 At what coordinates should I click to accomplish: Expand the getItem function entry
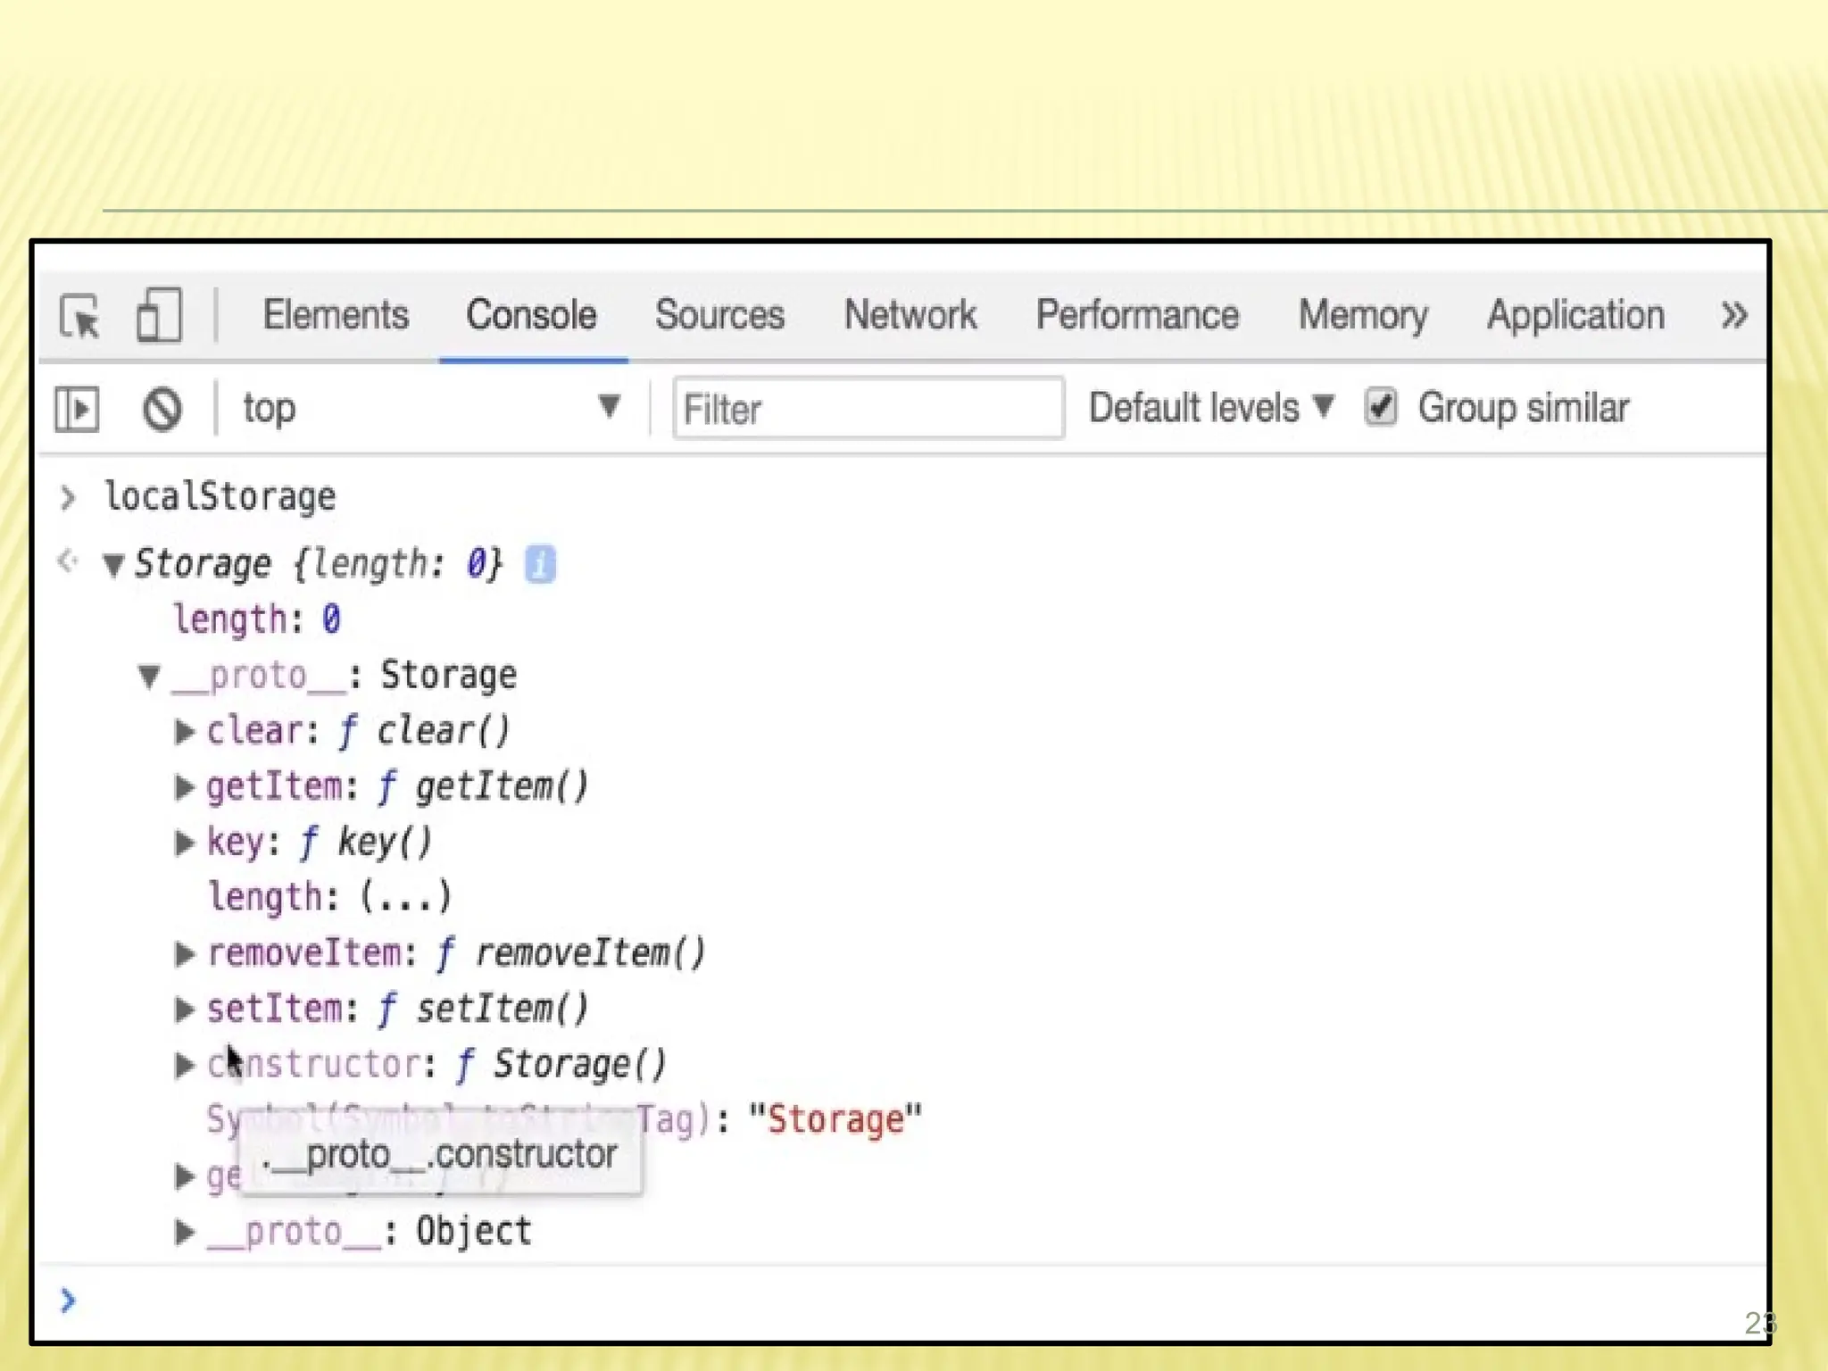click(184, 787)
